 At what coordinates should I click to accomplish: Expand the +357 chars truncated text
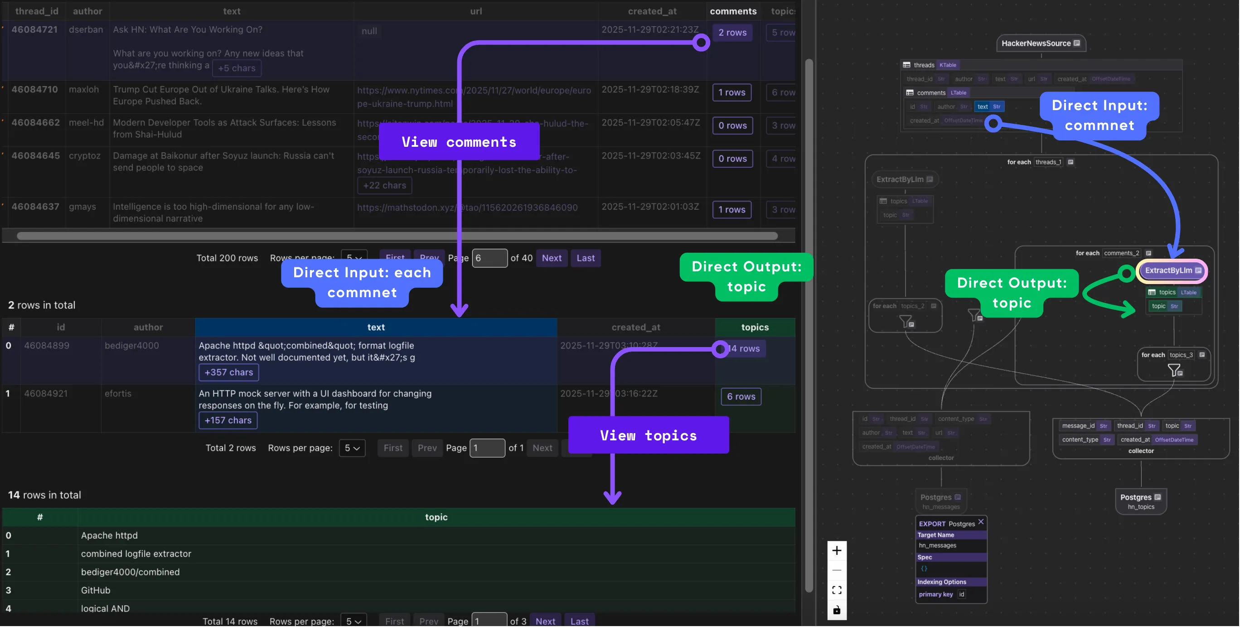[229, 372]
